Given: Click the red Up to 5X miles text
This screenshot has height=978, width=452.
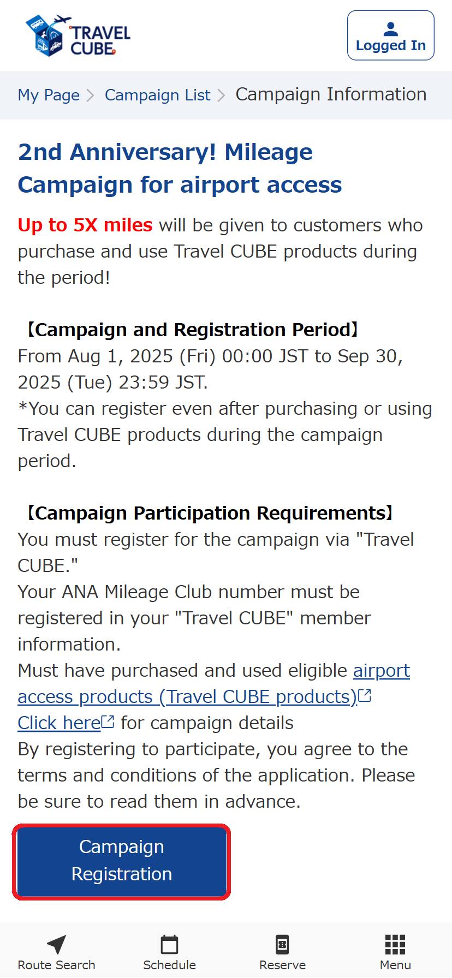Looking at the screenshot, I should (x=85, y=225).
